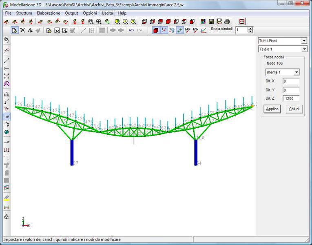This screenshot has width=312, height=245.
Task: Decrease Scala simboli with down arrow
Action: point(250,32)
